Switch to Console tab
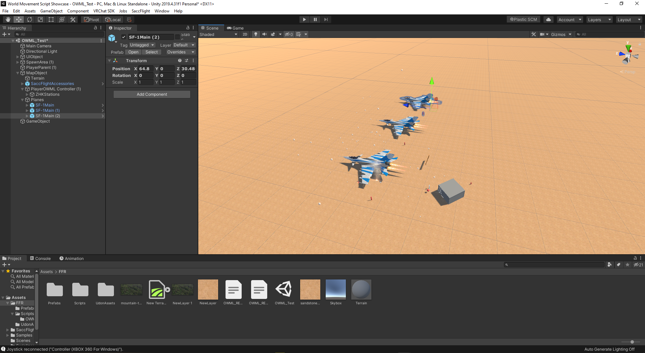The image size is (645, 353). 40,258
